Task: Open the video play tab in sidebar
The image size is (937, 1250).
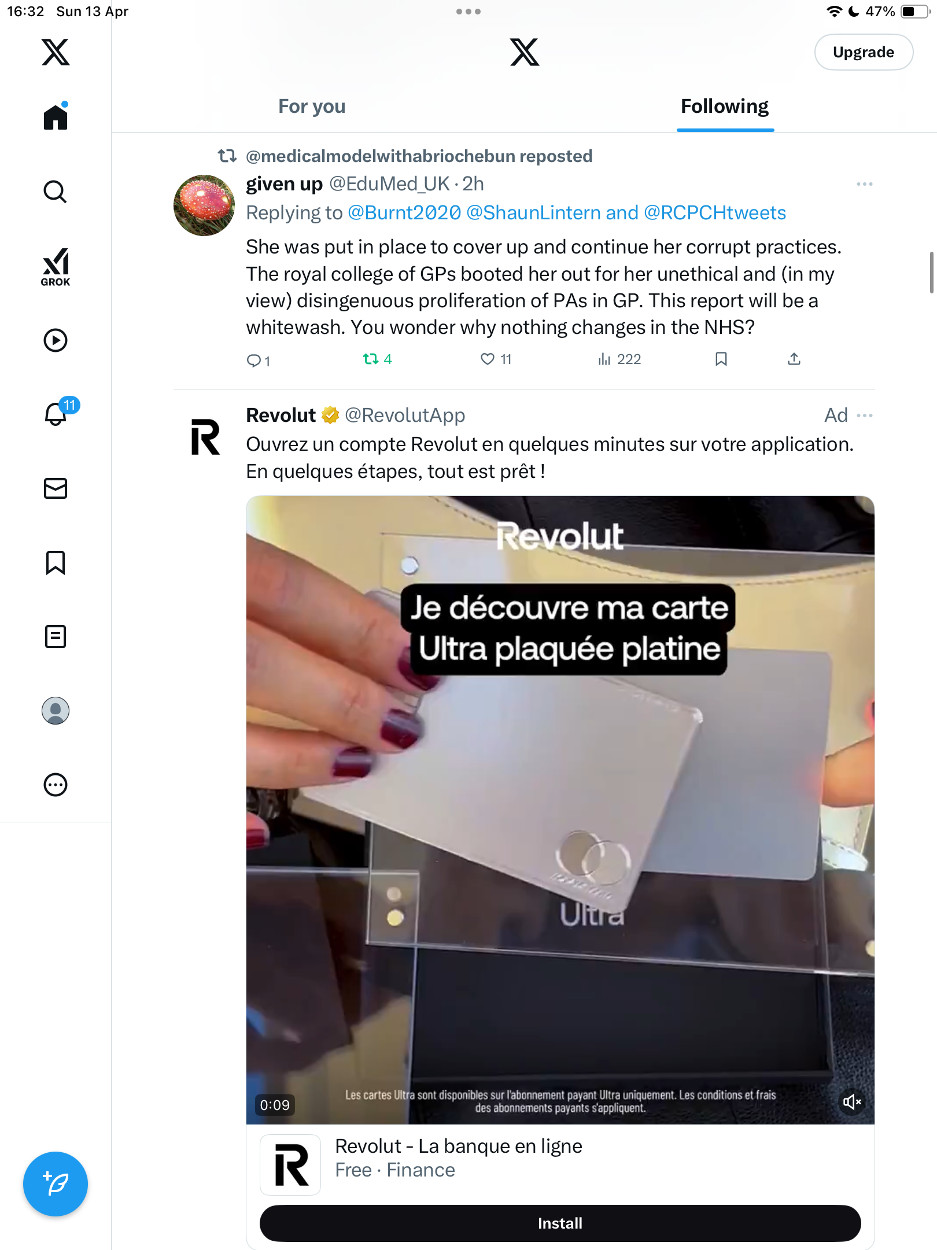Action: click(x=56, y=340)
